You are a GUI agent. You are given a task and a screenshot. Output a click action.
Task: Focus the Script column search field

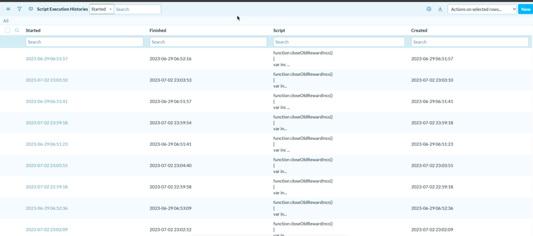339,42
